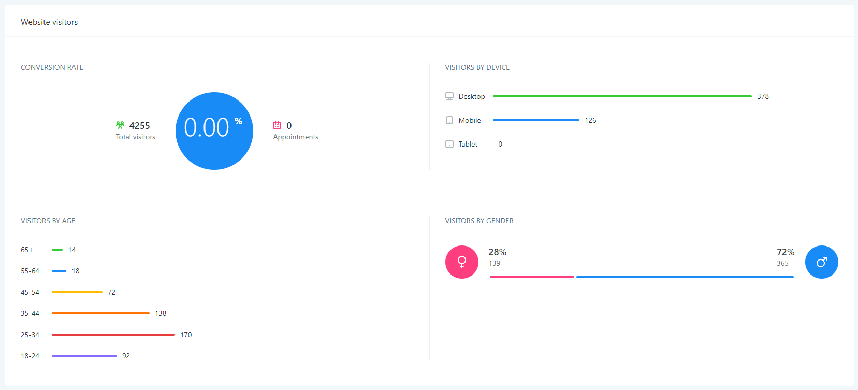The image size is (858, 390).
Task: Click the purple 18-24 age bar
Action: tap(84, 356)
